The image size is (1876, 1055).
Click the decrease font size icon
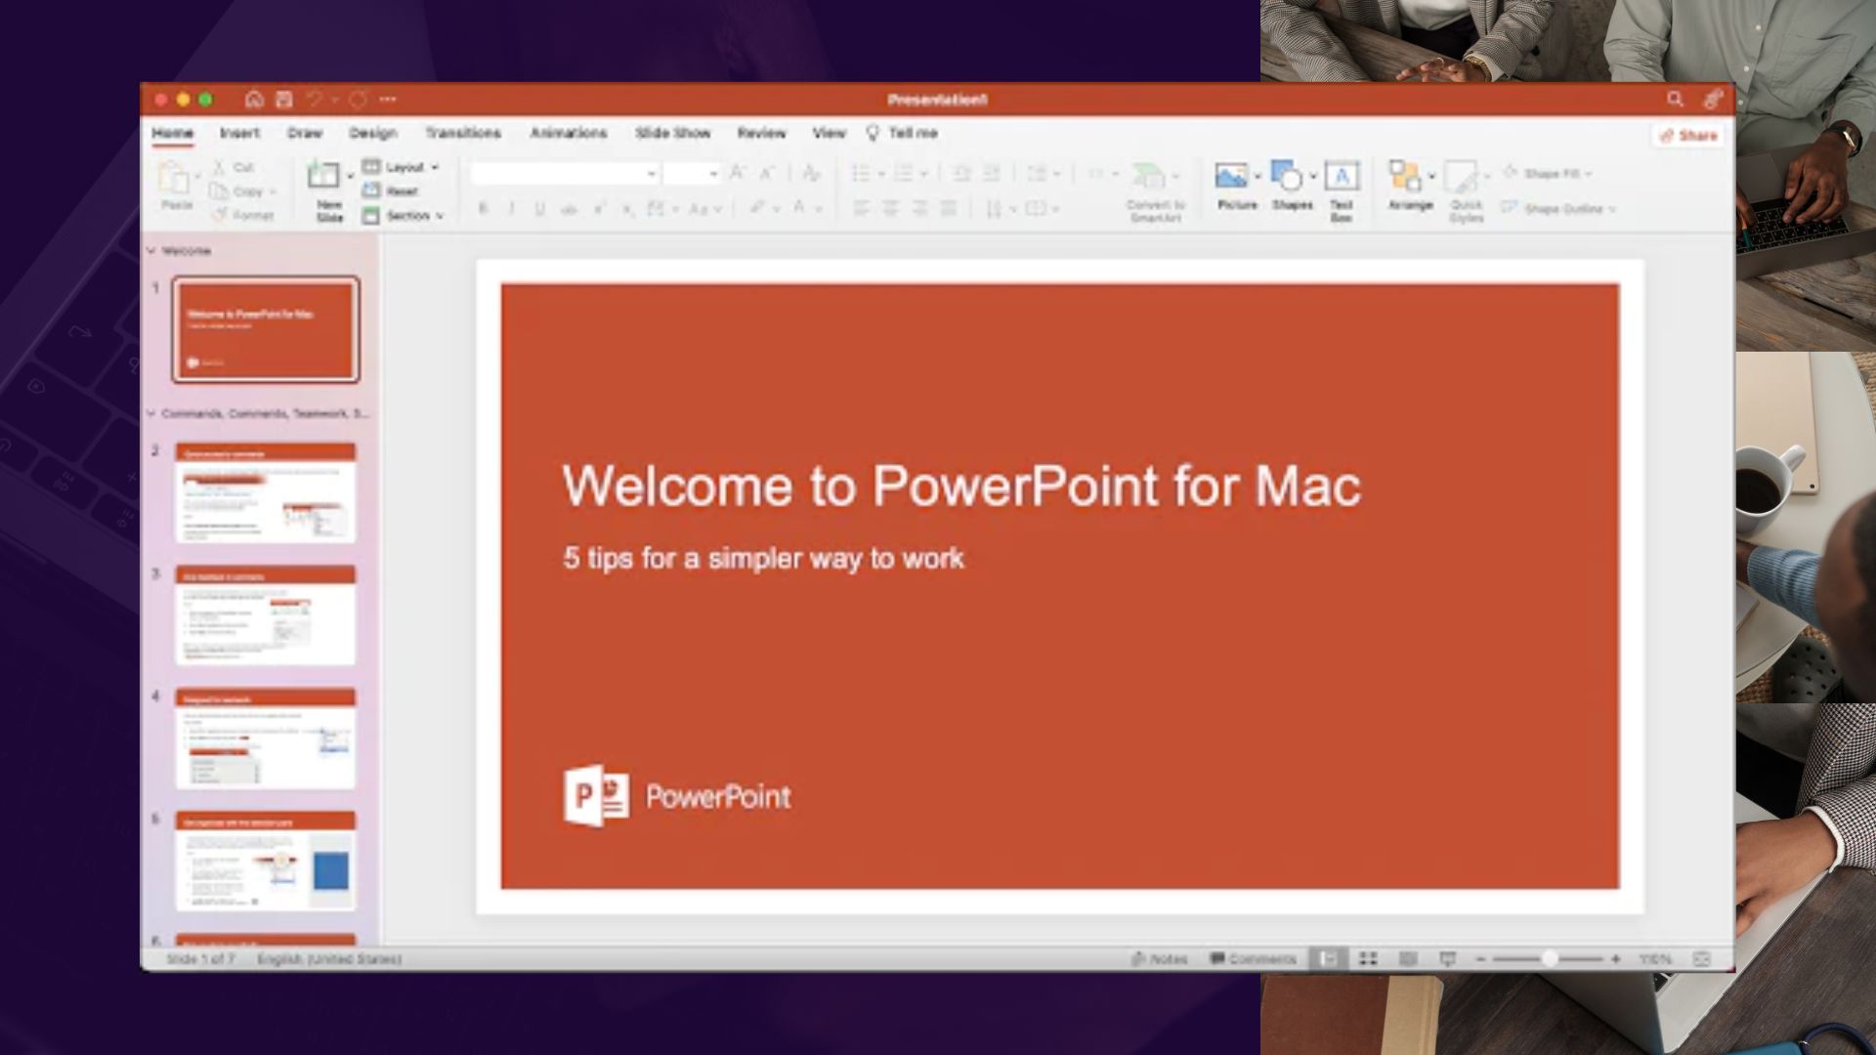(x=767, y=173)
